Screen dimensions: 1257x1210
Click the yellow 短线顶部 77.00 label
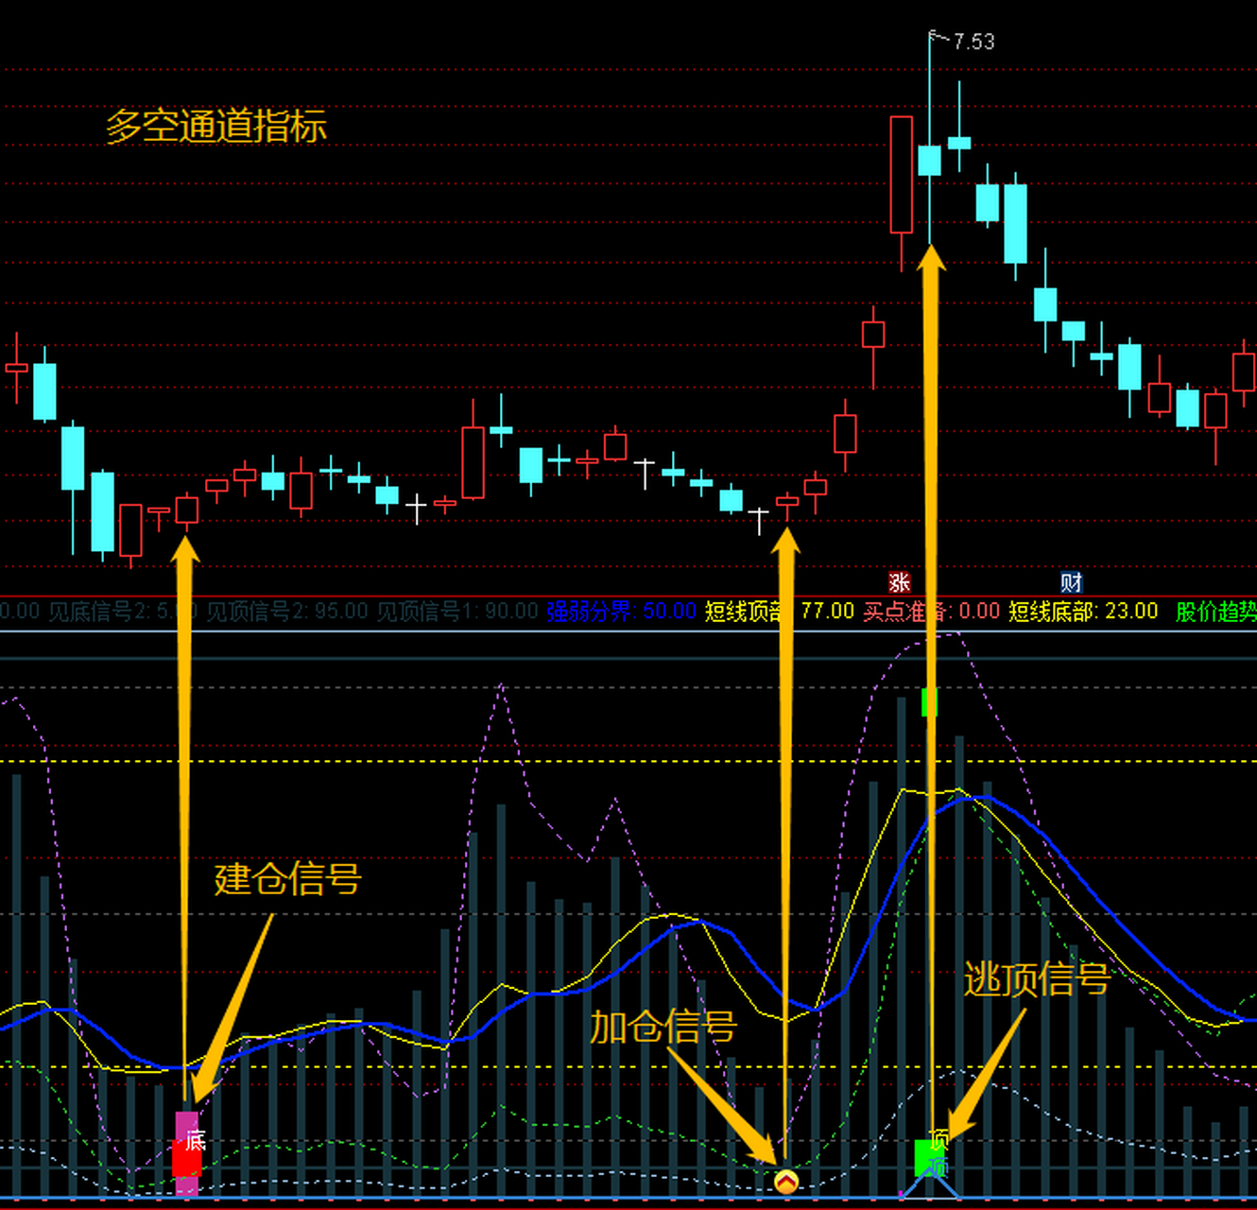[x=780, y=612]
